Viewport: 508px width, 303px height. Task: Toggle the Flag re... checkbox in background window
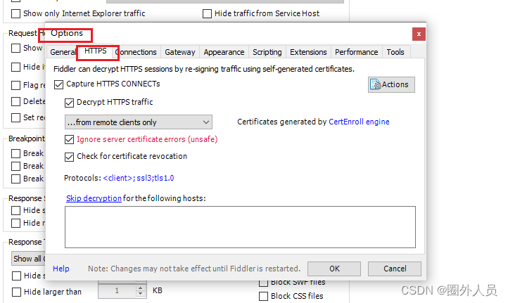pyautogui.click(x=15, y=86)
